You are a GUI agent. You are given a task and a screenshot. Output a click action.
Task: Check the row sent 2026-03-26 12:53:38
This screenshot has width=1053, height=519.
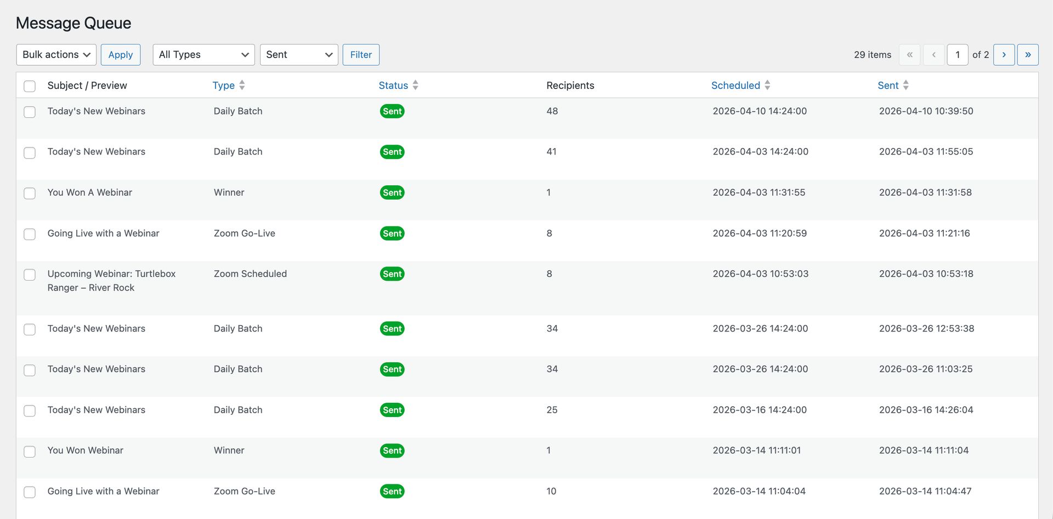tap(30, 329)
